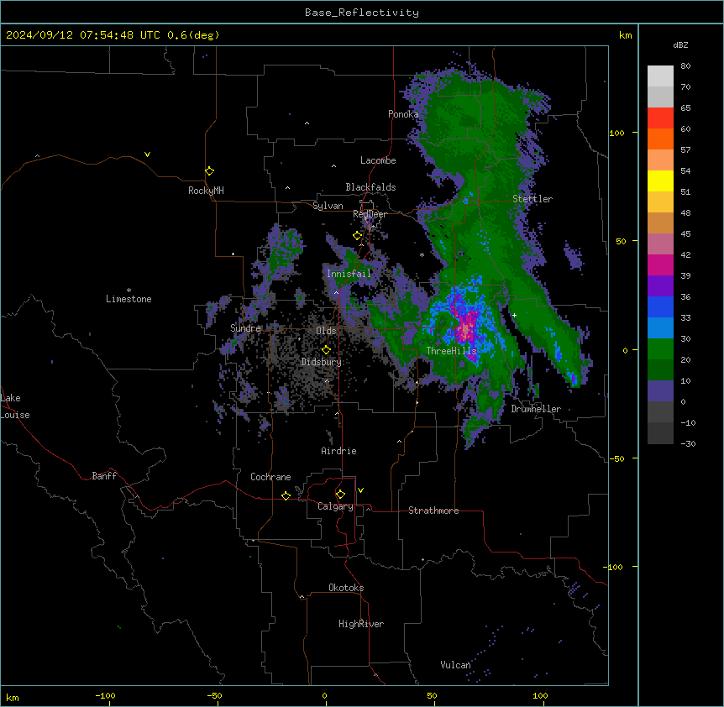Screen dimensions: 724x707
Task: Click the Base_Reflectivity title text
Action: coord(361,13)
